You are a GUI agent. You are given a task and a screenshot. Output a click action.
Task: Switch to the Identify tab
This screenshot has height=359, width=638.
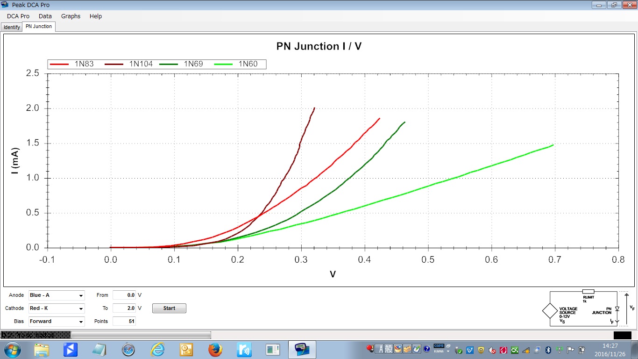[x=12, y=27]
